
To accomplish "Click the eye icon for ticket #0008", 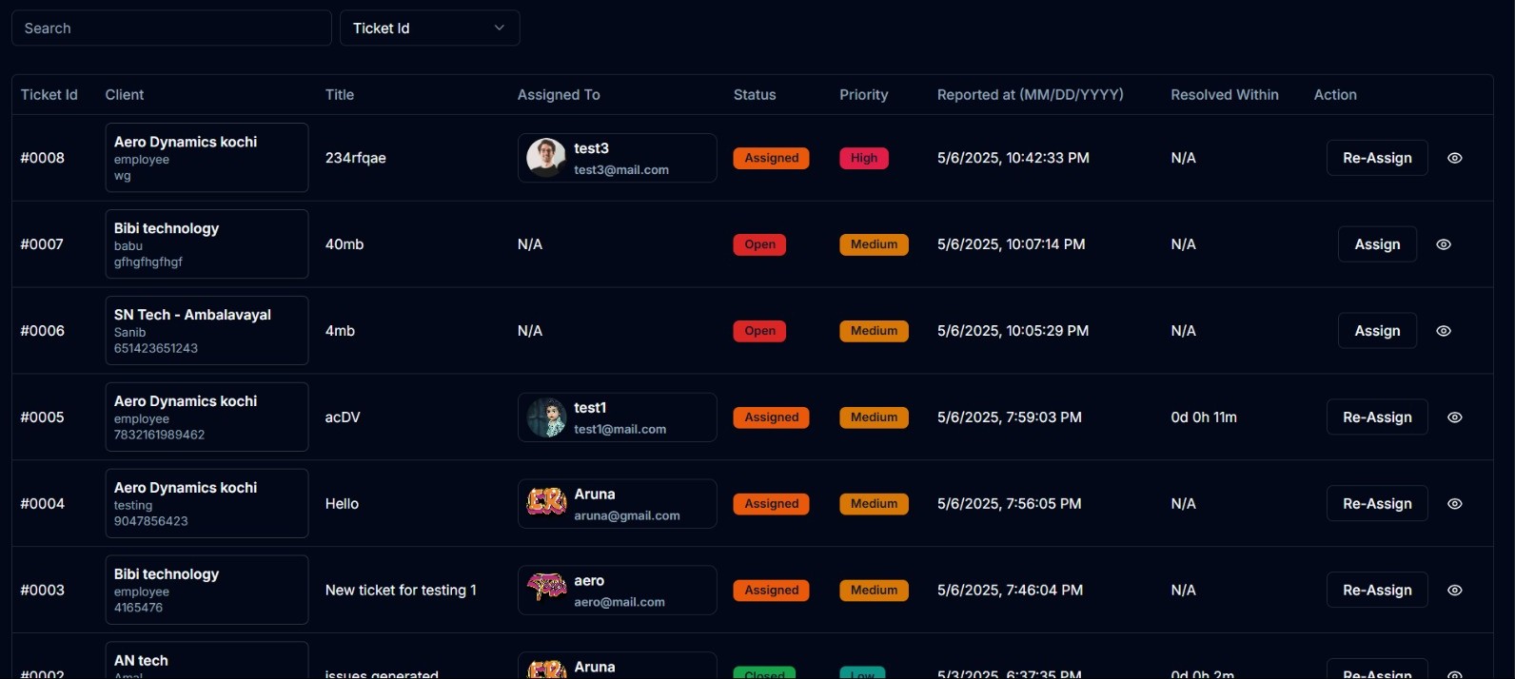I will click(1454, 158).
